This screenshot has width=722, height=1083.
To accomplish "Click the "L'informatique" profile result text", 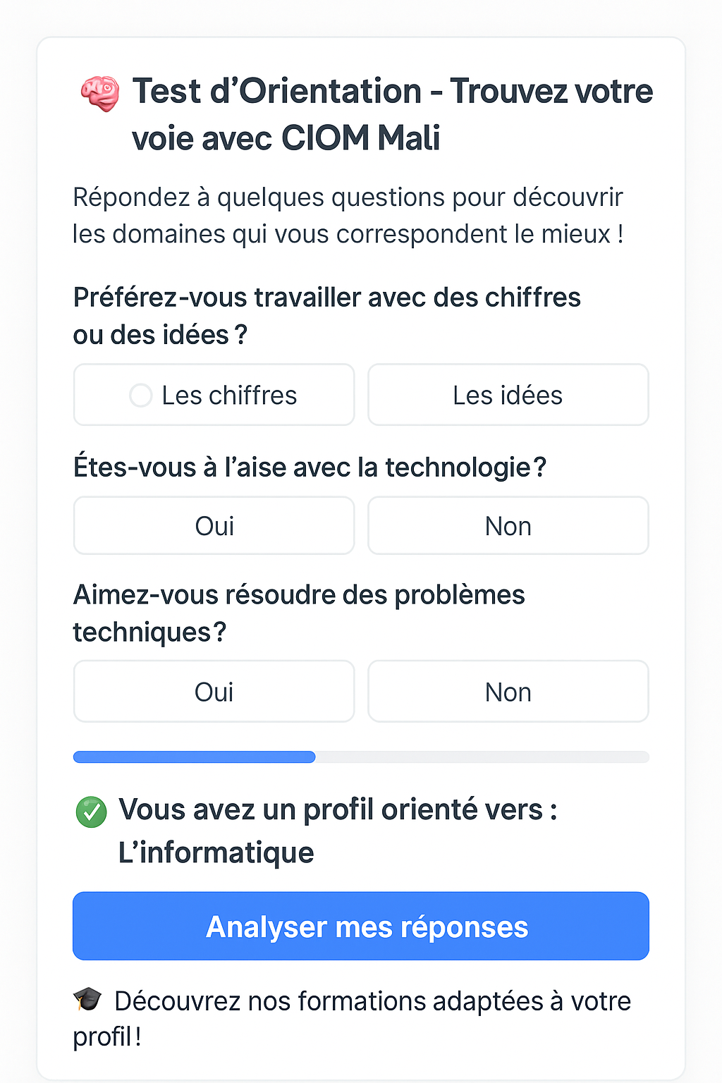I will (216, 852).
